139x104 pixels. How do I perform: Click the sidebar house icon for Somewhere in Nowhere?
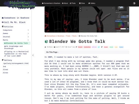3,18
